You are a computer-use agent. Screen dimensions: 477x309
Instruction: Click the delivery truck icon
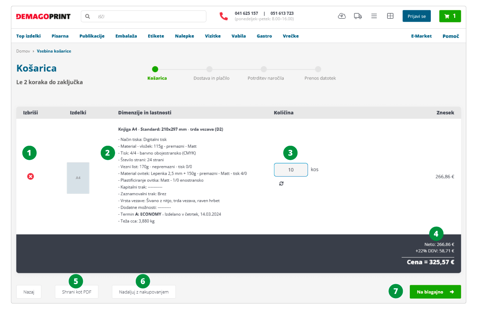(358, 16)
